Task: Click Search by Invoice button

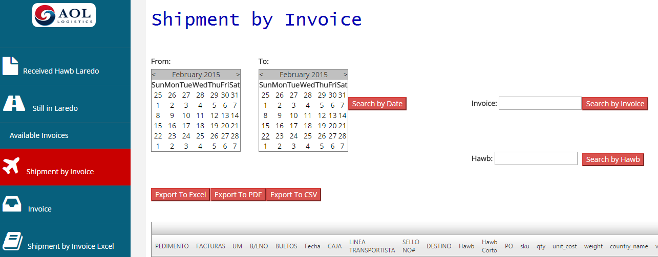Action: 615,104
